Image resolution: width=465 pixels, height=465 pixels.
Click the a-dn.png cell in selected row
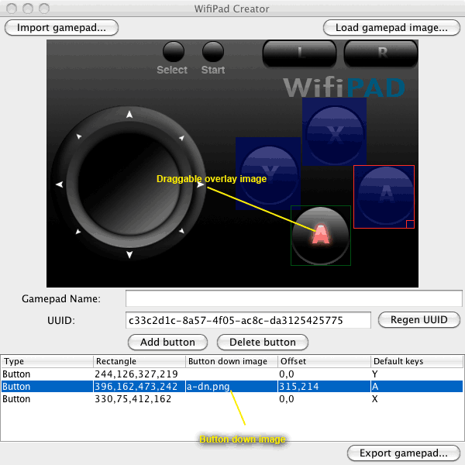click(232, 387)
